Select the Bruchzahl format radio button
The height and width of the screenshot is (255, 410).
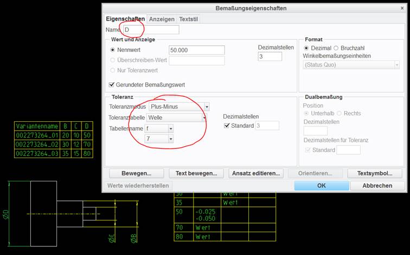pos(336,48)
